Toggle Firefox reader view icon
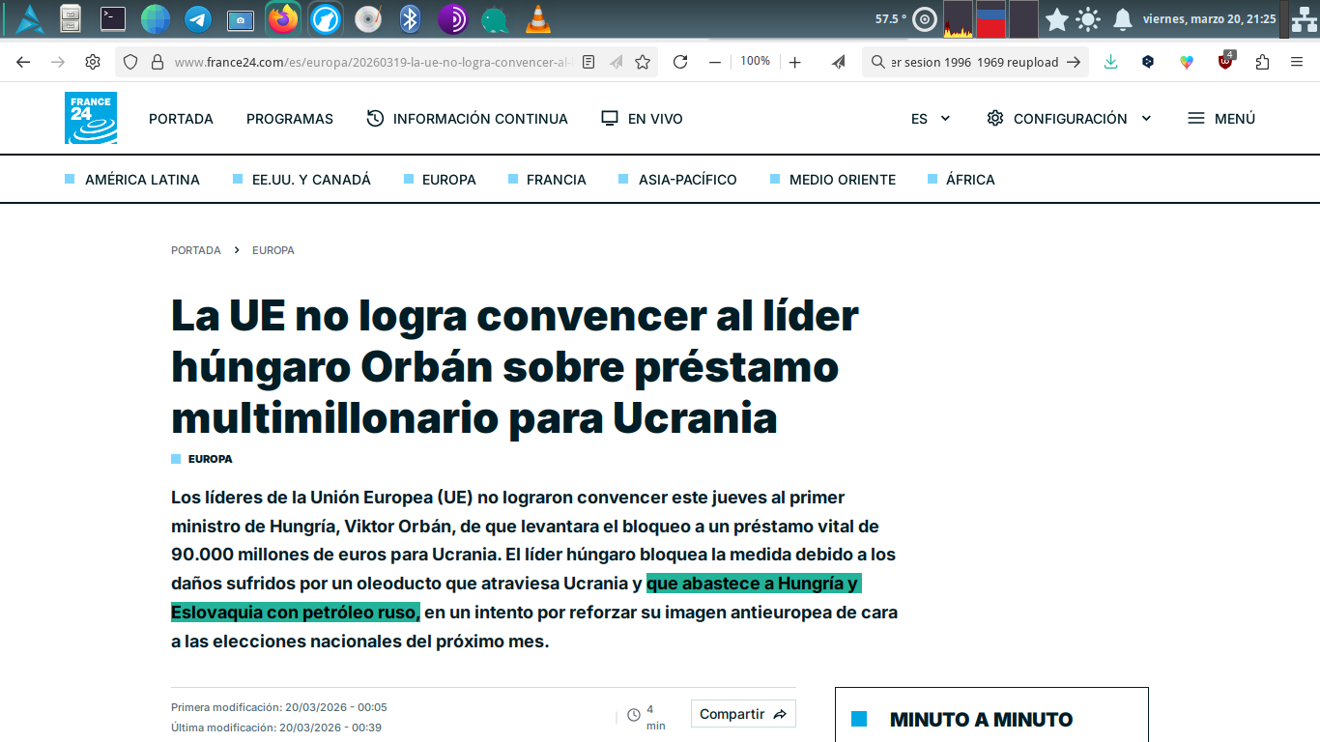 pos(588,62)
